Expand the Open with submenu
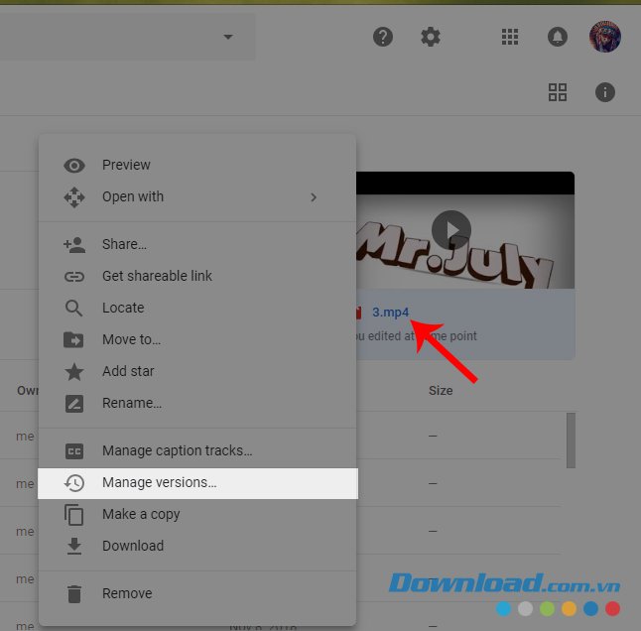The height and width of the screenshot is (631, 641). [313, 196]
